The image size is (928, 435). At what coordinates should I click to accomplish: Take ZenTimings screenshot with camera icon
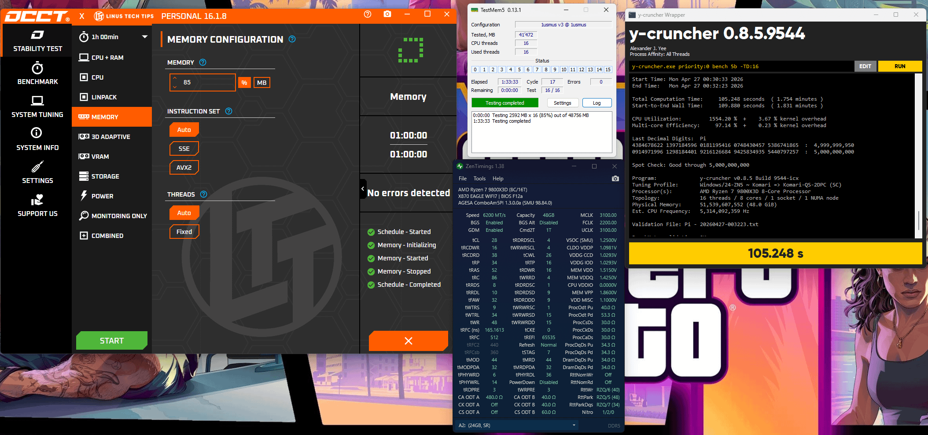(615, 179)
